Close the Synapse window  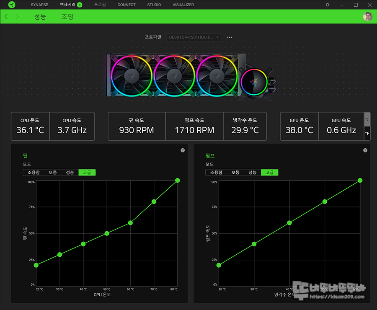(x=370, y=5)
